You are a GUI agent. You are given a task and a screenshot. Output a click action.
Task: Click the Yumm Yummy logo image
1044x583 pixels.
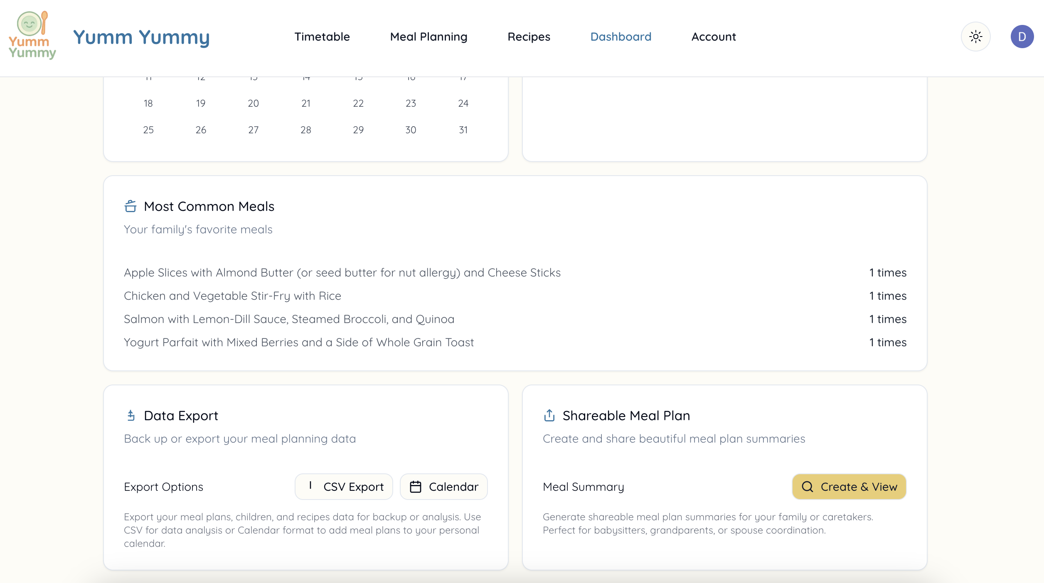click(32, 35)
